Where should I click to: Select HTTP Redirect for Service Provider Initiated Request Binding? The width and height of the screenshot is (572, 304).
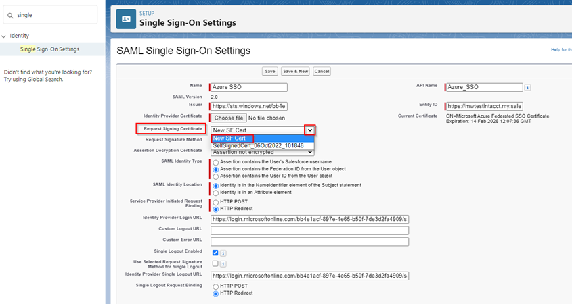tap(215, 209)
